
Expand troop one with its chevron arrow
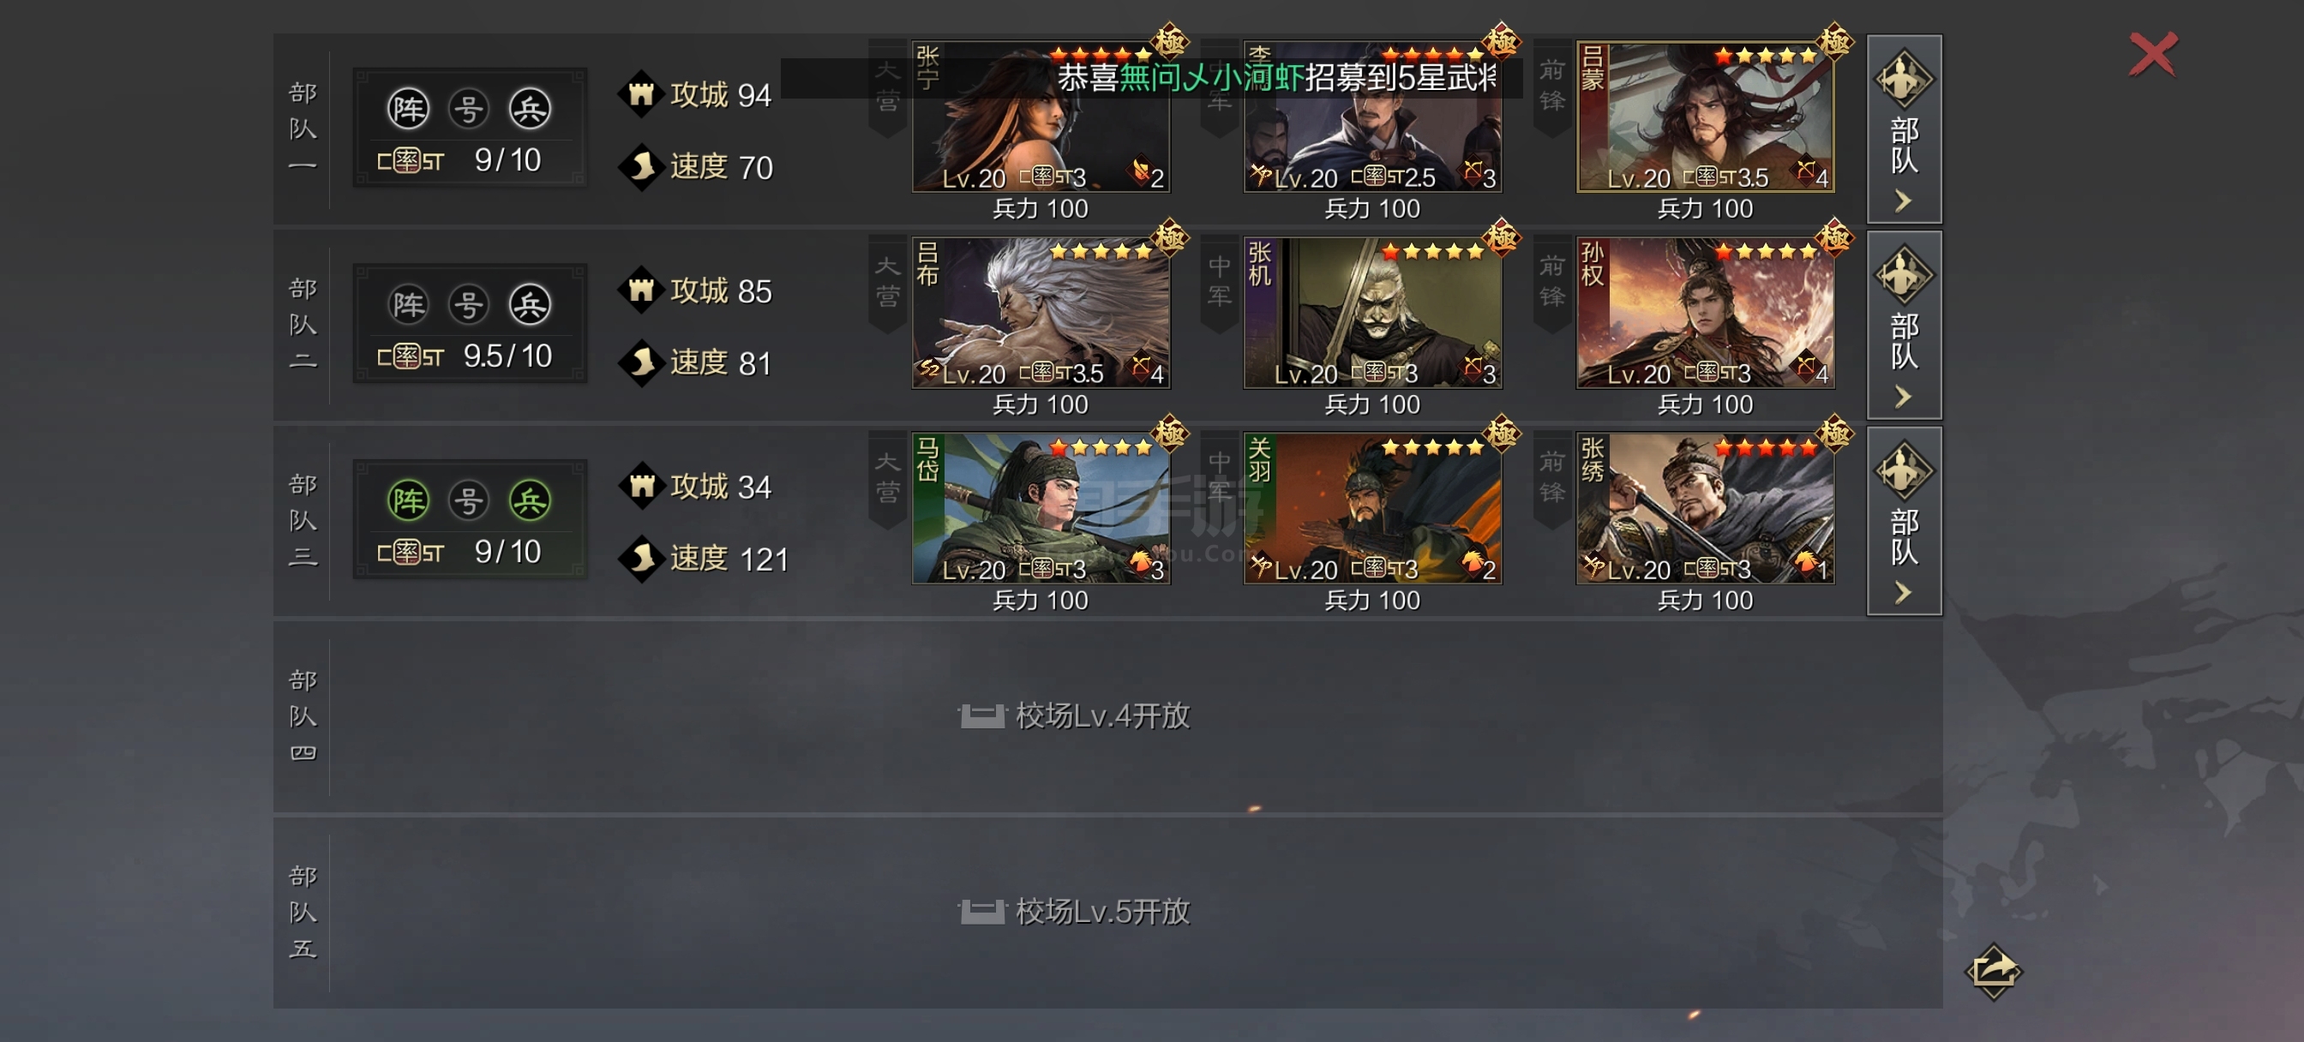coord(1904,201)
